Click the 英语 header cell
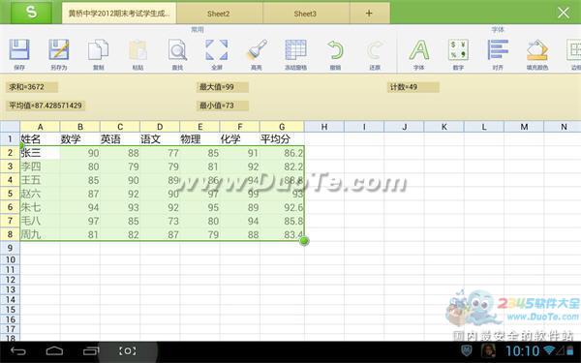581x363 pixels. coord(120,139)
